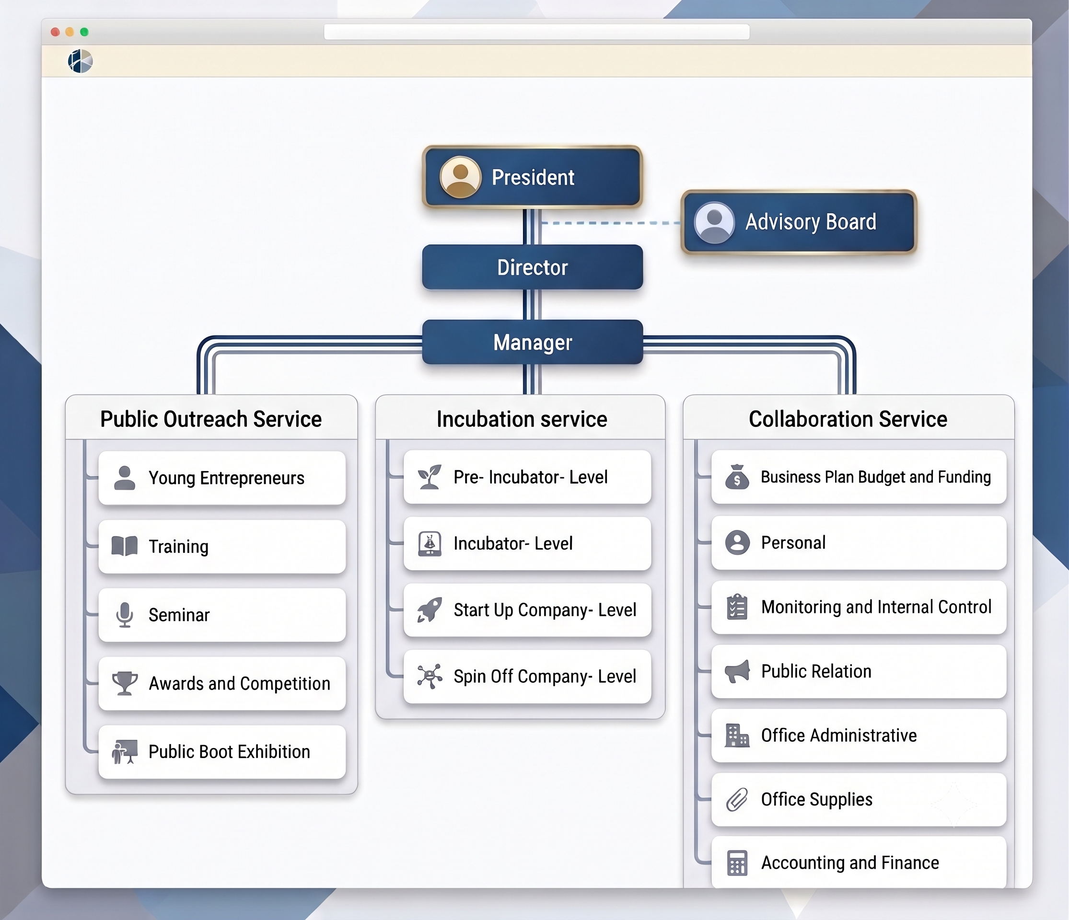Screen dimensions: 1069x920
Task: Open the Personal item
Action: (x=859, y=542)
